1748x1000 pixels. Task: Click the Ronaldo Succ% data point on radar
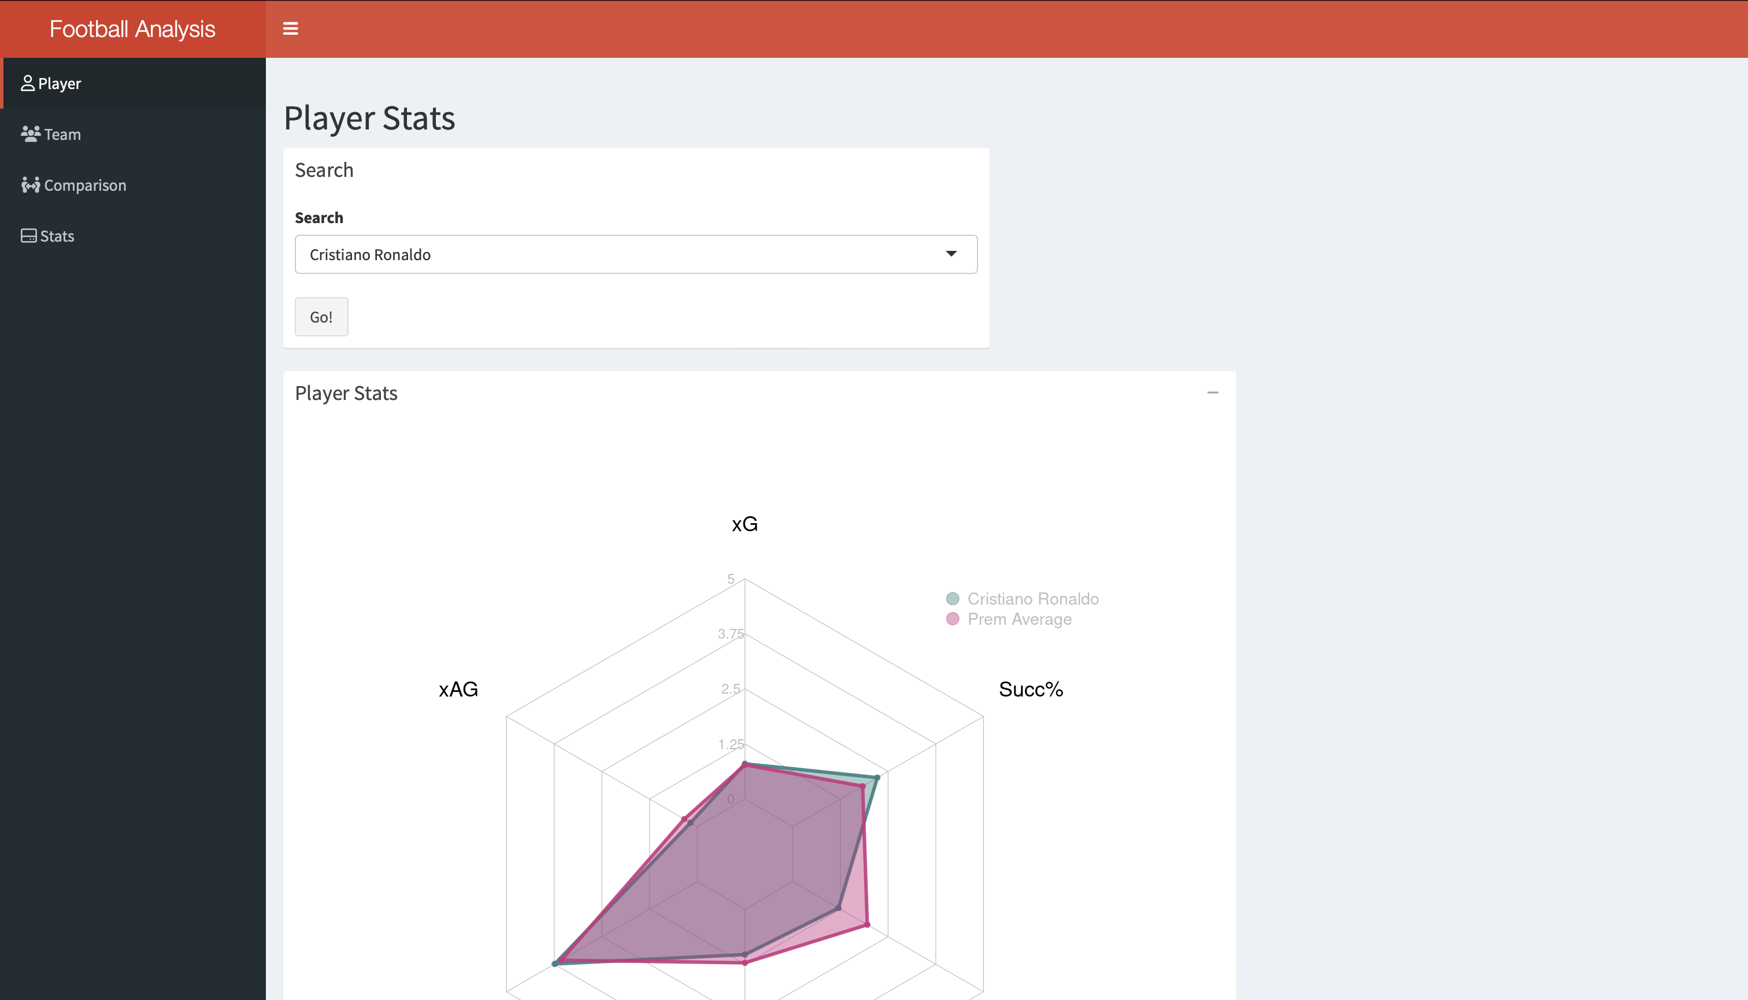877,777
